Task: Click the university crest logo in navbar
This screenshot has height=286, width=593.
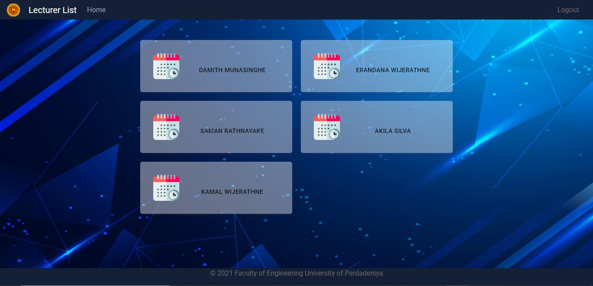Action: pos(13,10)
